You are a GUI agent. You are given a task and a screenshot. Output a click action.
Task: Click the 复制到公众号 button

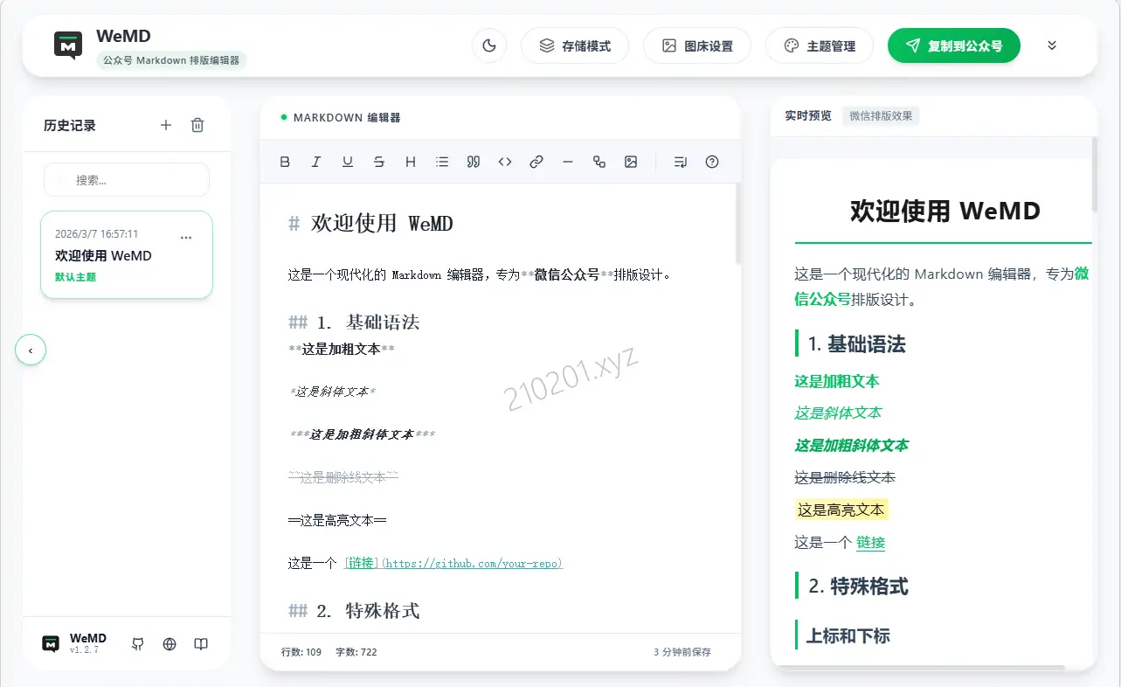(x=953, y=45)
